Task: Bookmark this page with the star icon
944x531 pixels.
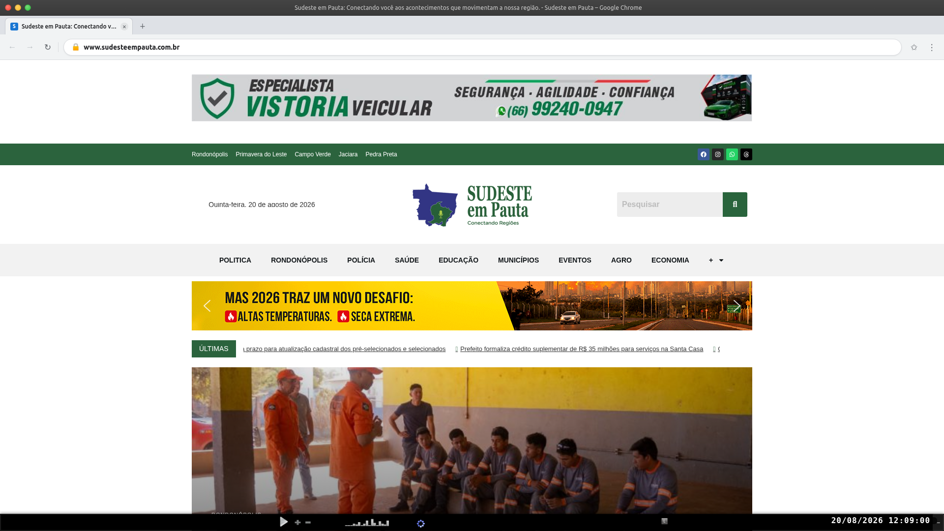Action: [914, 47]
